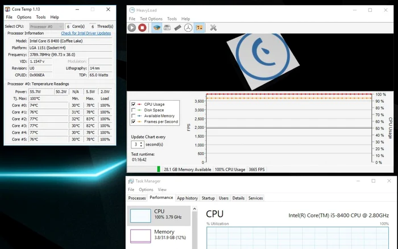Toggle the memory allocation test icon
The height and width of the screenshot is (249, 398).
coord(177,28)
